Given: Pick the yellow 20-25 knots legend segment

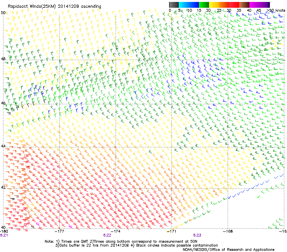Looking at the screenshot, I should pos(214,5).
